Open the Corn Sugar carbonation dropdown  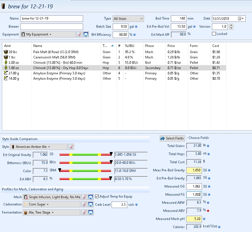[x=51, y=204]
